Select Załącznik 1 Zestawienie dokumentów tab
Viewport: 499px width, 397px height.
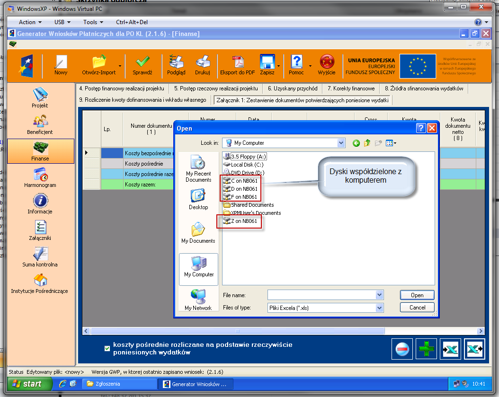(303, 100)
